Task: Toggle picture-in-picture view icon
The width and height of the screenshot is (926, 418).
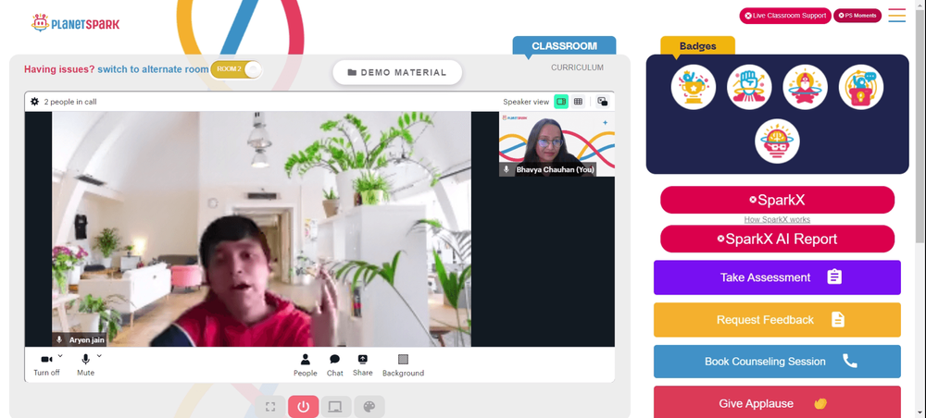Action: pyautogui.click(x=603, y=102)
